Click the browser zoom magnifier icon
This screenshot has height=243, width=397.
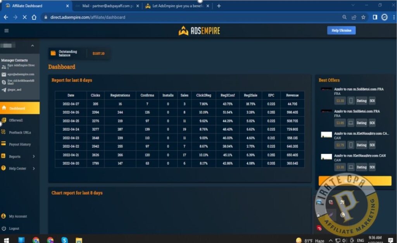(344, 17)
